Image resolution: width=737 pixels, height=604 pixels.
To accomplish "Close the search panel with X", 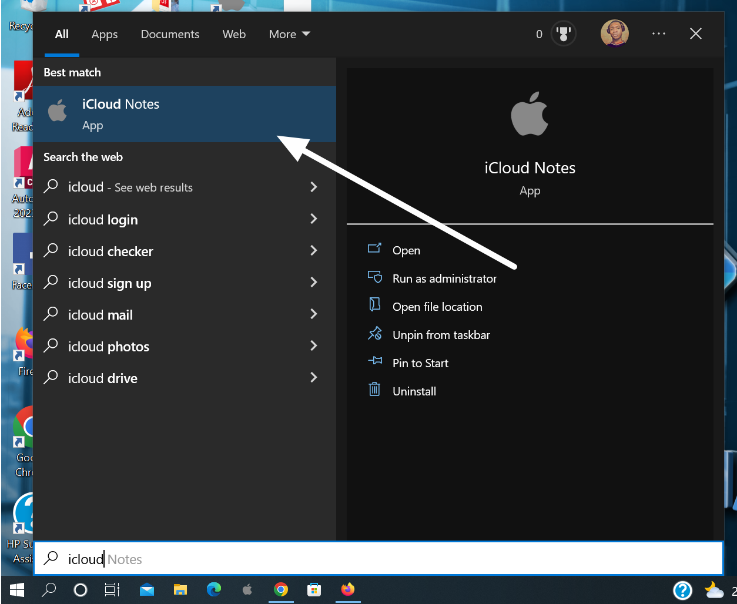I will click(696, 34).
